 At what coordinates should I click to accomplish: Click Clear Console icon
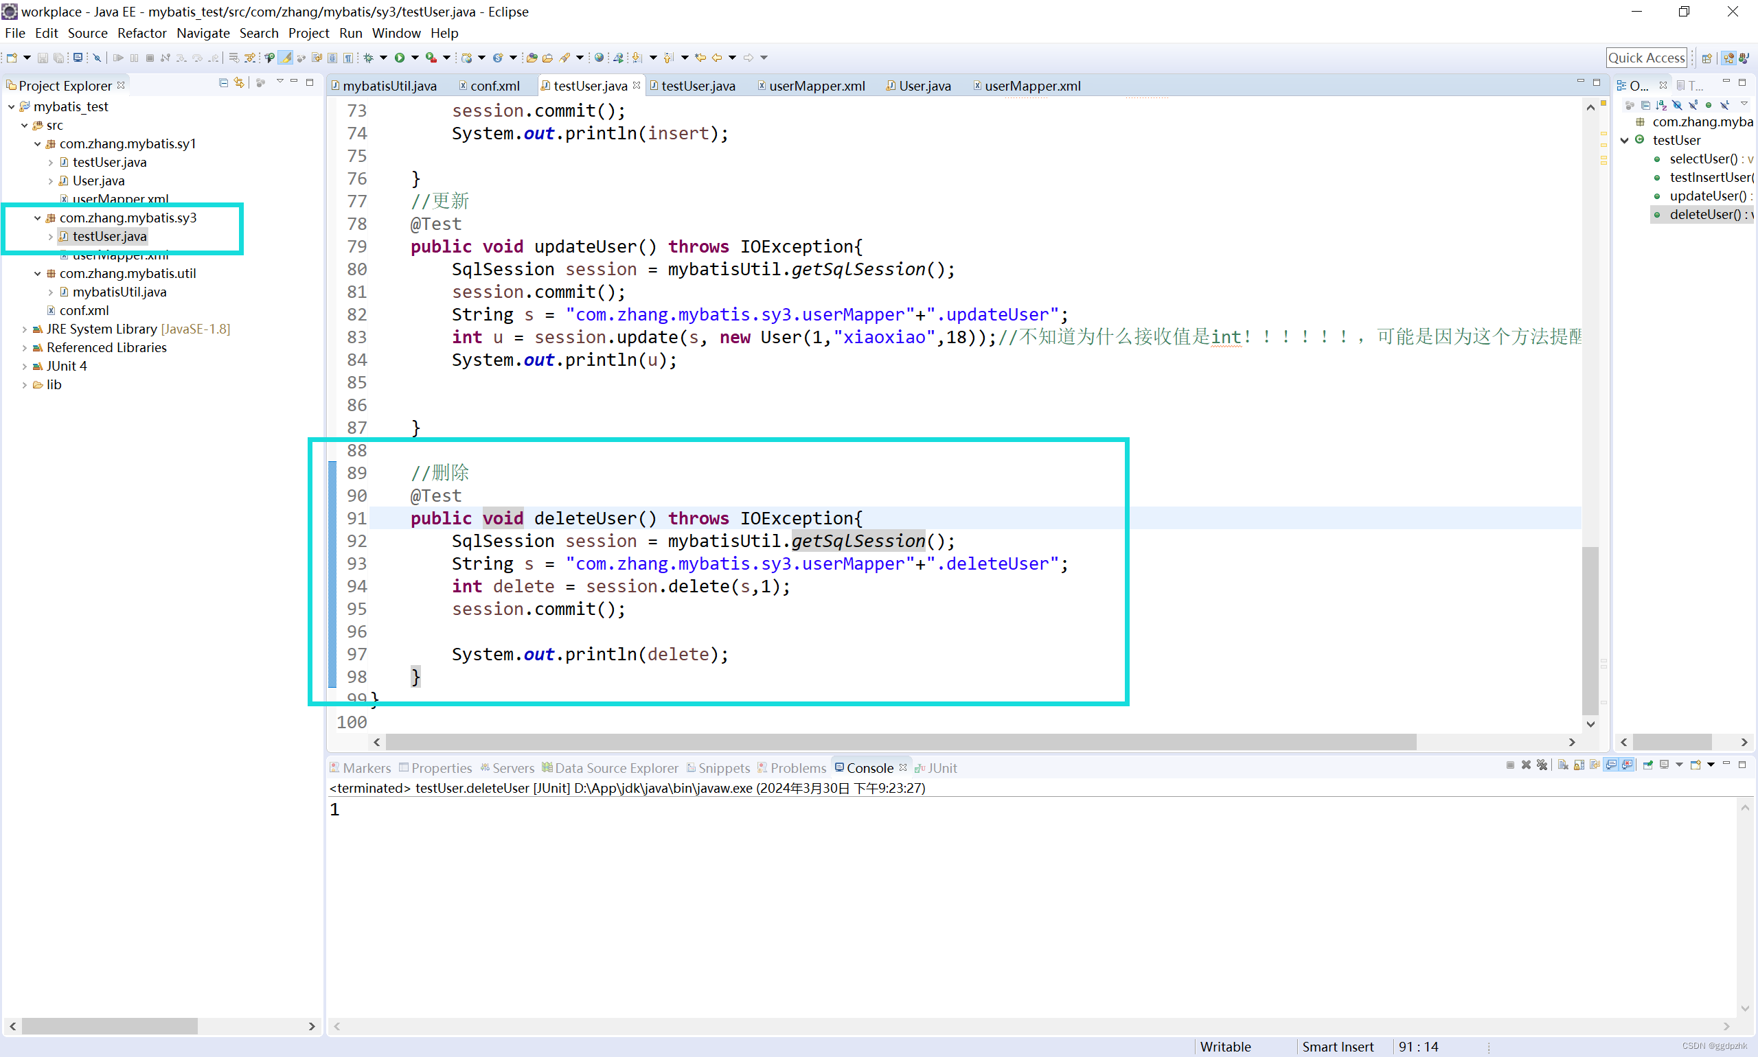point(1563,765)
